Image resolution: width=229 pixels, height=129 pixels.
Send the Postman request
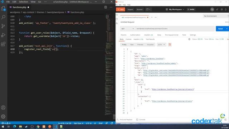pos(220,29)
